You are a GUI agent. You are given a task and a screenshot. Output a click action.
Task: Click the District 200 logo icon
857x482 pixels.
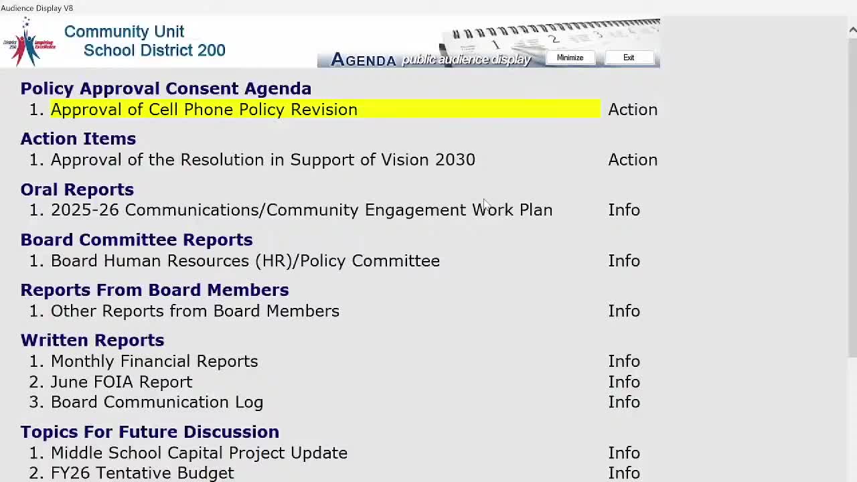point(29,42)
